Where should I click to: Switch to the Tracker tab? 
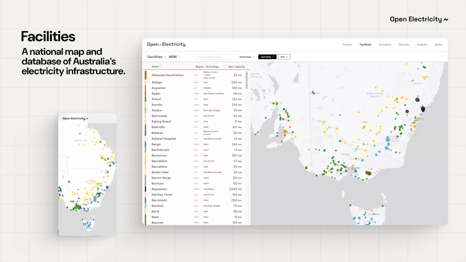(x=347, y=45)
